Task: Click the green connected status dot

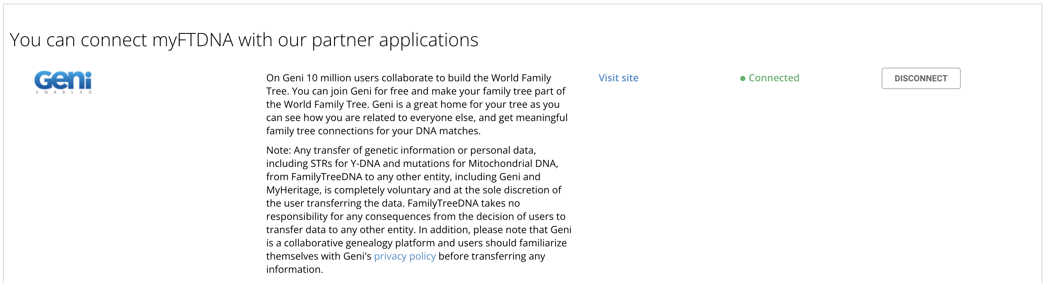Action: [742, 79]
